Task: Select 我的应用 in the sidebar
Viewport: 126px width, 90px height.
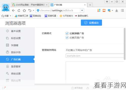Action: tap(17, 80)
